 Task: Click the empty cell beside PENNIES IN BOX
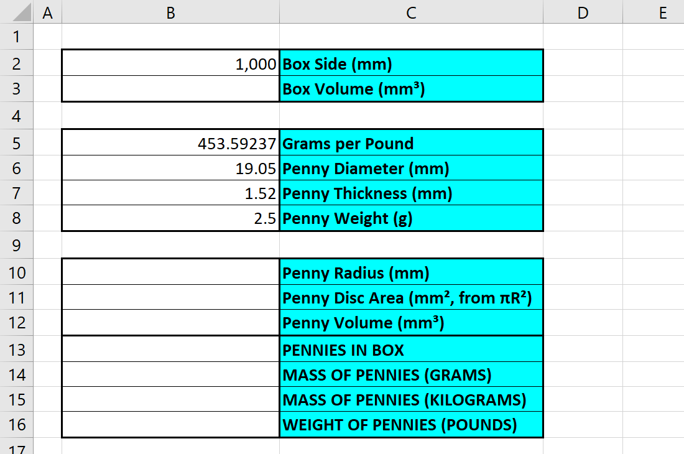click(171, 350)
